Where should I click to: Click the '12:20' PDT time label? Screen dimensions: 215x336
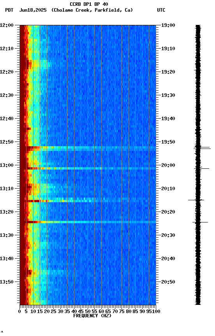(x=7, y=72)
